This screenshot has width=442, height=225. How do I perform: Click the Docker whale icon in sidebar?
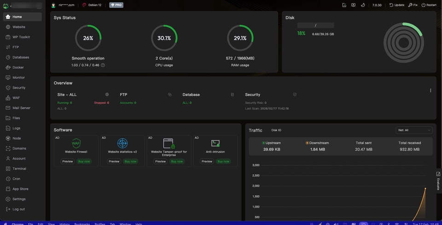8,67
